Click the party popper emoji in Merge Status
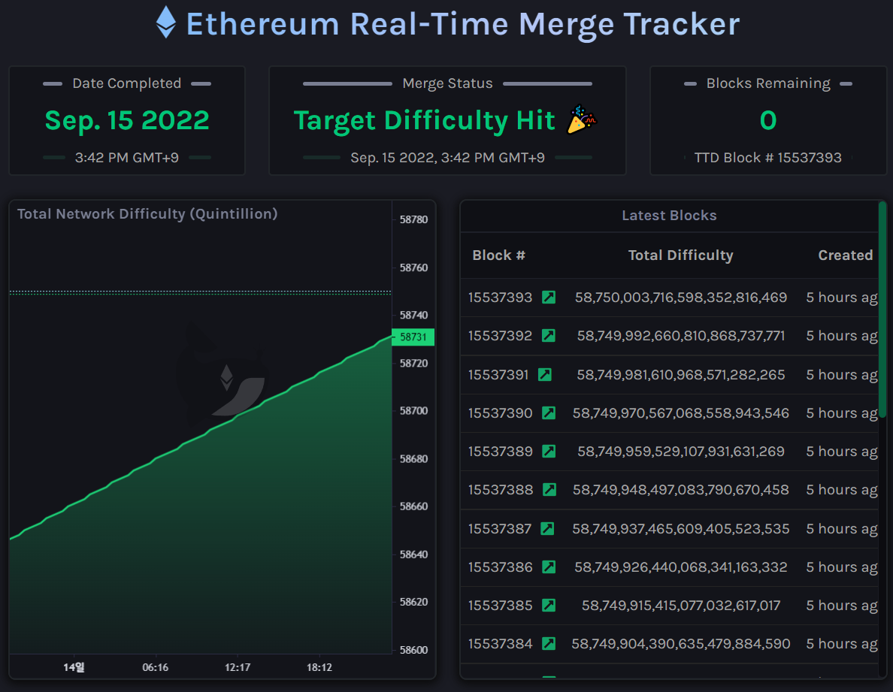This screenshot has height=692, width=893. (x=581, y=120)
